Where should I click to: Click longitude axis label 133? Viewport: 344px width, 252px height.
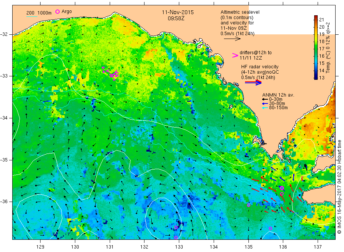tap(179, 247)
